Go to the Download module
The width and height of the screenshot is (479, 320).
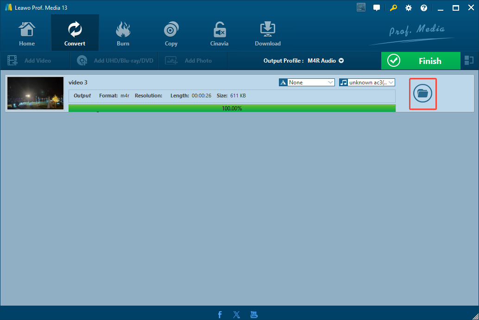(267, 32)
